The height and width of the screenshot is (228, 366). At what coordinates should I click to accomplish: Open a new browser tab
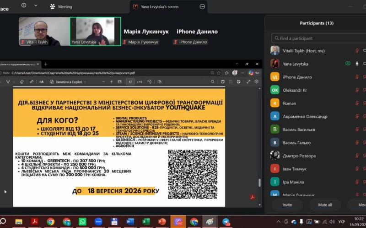(x=46, y=64)
